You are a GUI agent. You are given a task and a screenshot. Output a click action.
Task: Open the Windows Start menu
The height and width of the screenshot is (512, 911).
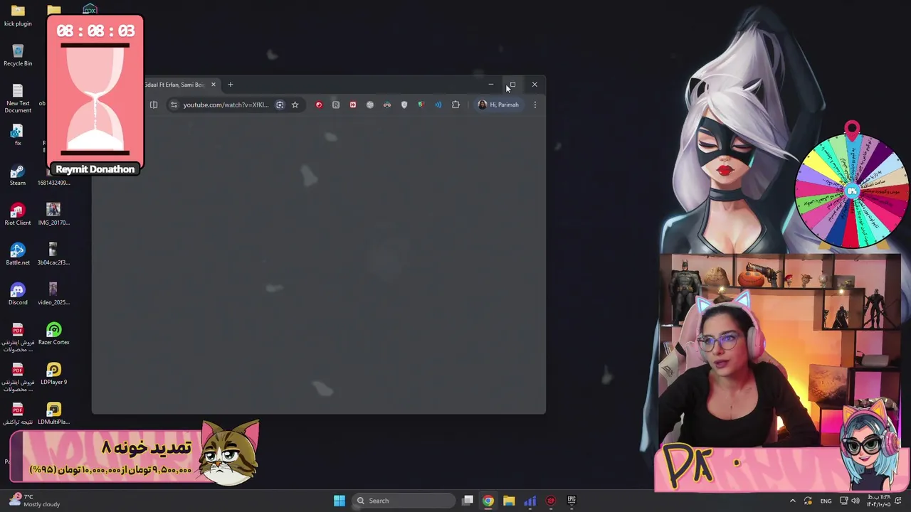[339, 501]
